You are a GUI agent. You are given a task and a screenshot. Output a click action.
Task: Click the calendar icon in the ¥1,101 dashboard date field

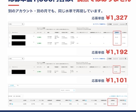[74, 90]
